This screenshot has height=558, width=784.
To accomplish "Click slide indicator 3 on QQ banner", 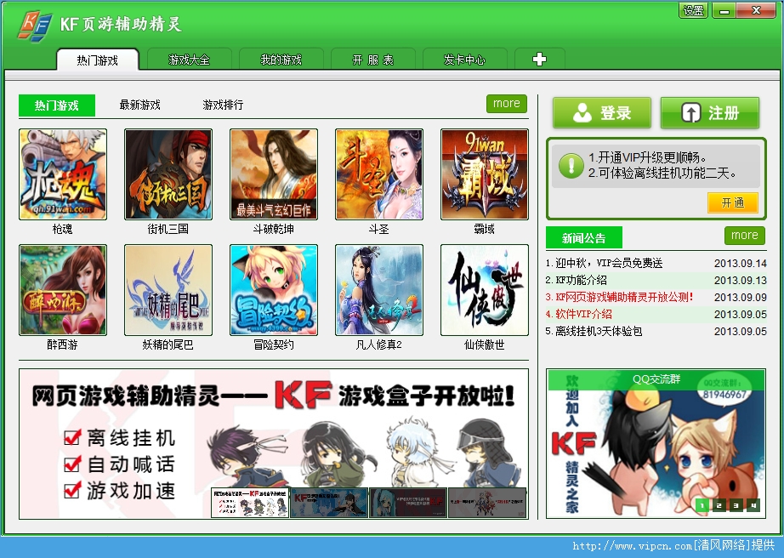I will pyautogui.click(x=736, y=505).
